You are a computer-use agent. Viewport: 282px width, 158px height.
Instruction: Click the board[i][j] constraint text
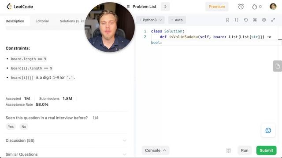[x=42, y=78]
